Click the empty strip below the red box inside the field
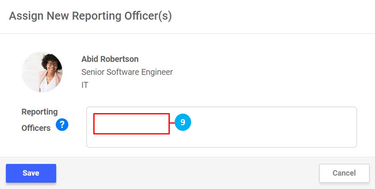This screenshot has width=375, height=189. pos(131,140)
